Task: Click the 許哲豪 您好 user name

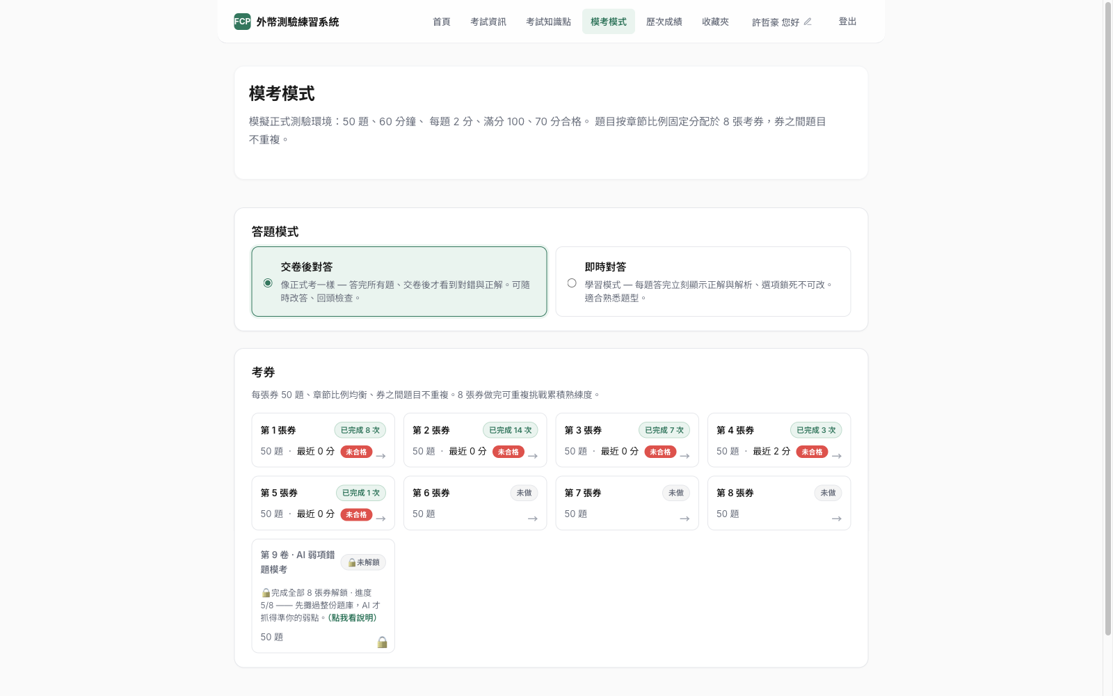Action: (776, 22)
